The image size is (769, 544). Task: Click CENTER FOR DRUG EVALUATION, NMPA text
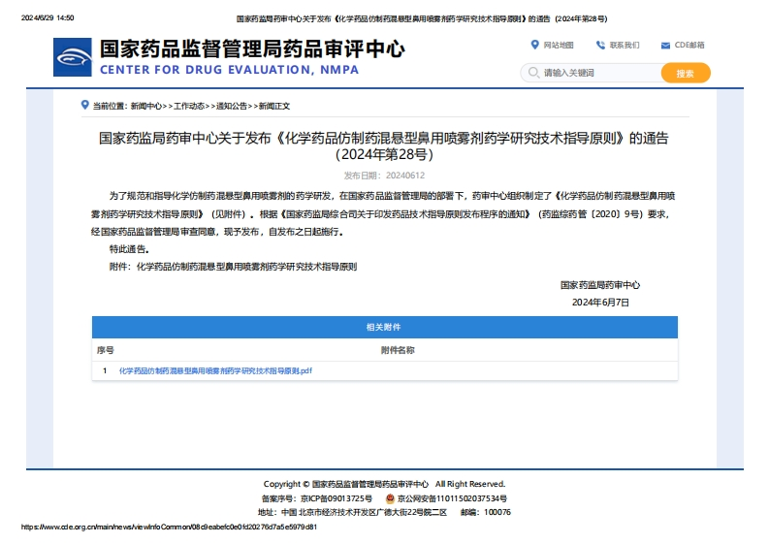229,70
